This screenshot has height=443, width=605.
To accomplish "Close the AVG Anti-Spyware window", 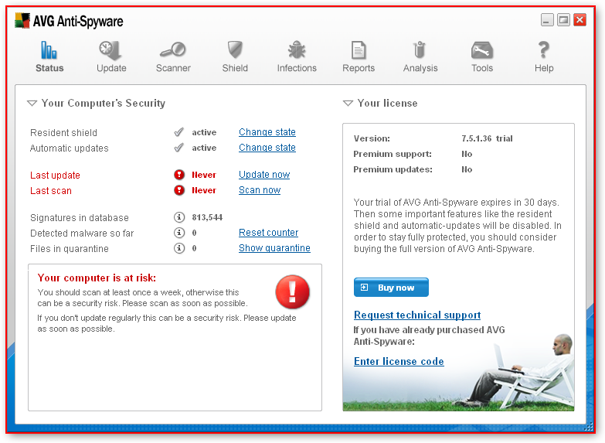I will click(x=580, y=19).
